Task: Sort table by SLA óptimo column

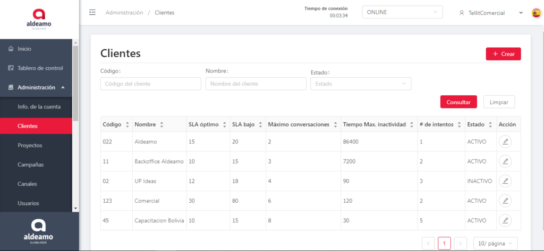Action: coord(224,124)
